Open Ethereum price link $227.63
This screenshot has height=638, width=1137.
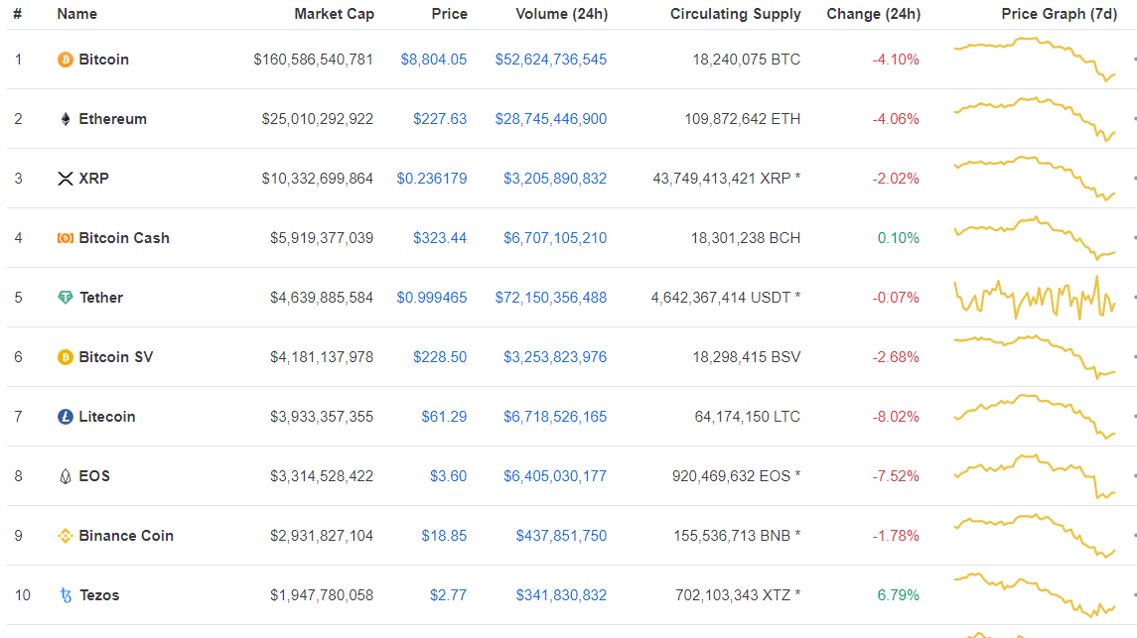[x=440, y=119]
